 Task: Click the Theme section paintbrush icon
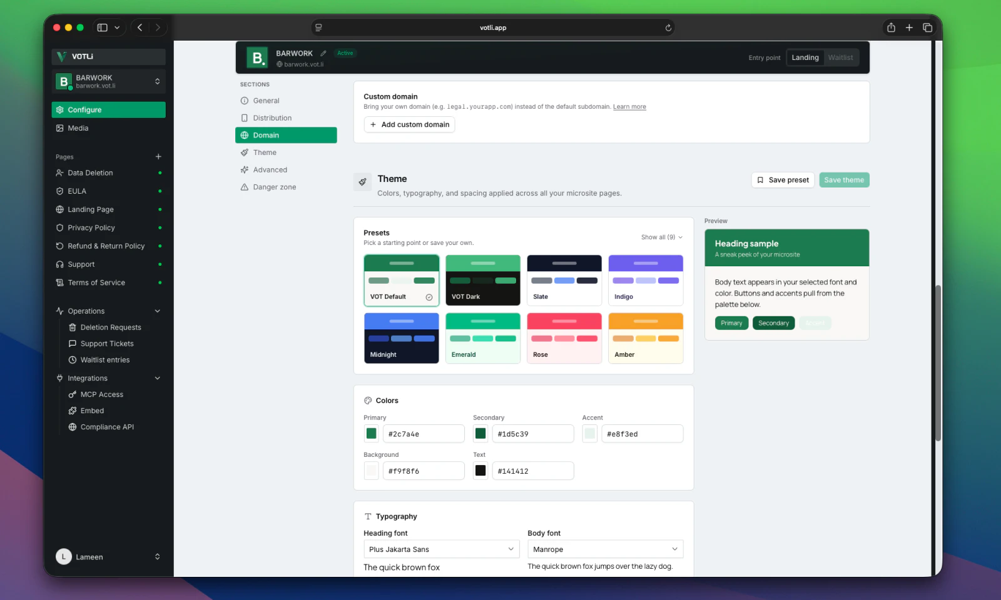pos(362,182)
